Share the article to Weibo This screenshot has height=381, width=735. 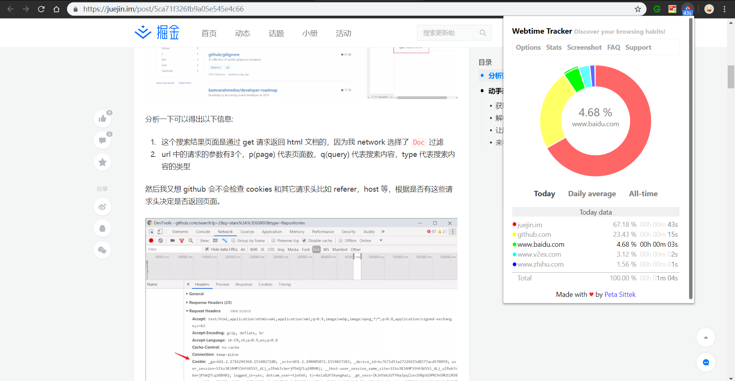click(103, 207)
